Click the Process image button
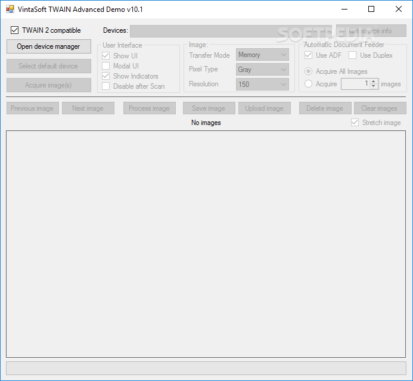The height and width of the screenshot is (381, 413). (x=150, y=108)
